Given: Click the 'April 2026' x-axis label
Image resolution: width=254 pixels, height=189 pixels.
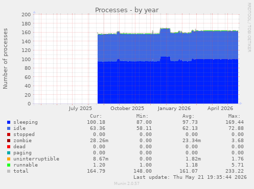Looking at the screenshot, I should click(220, 109).
